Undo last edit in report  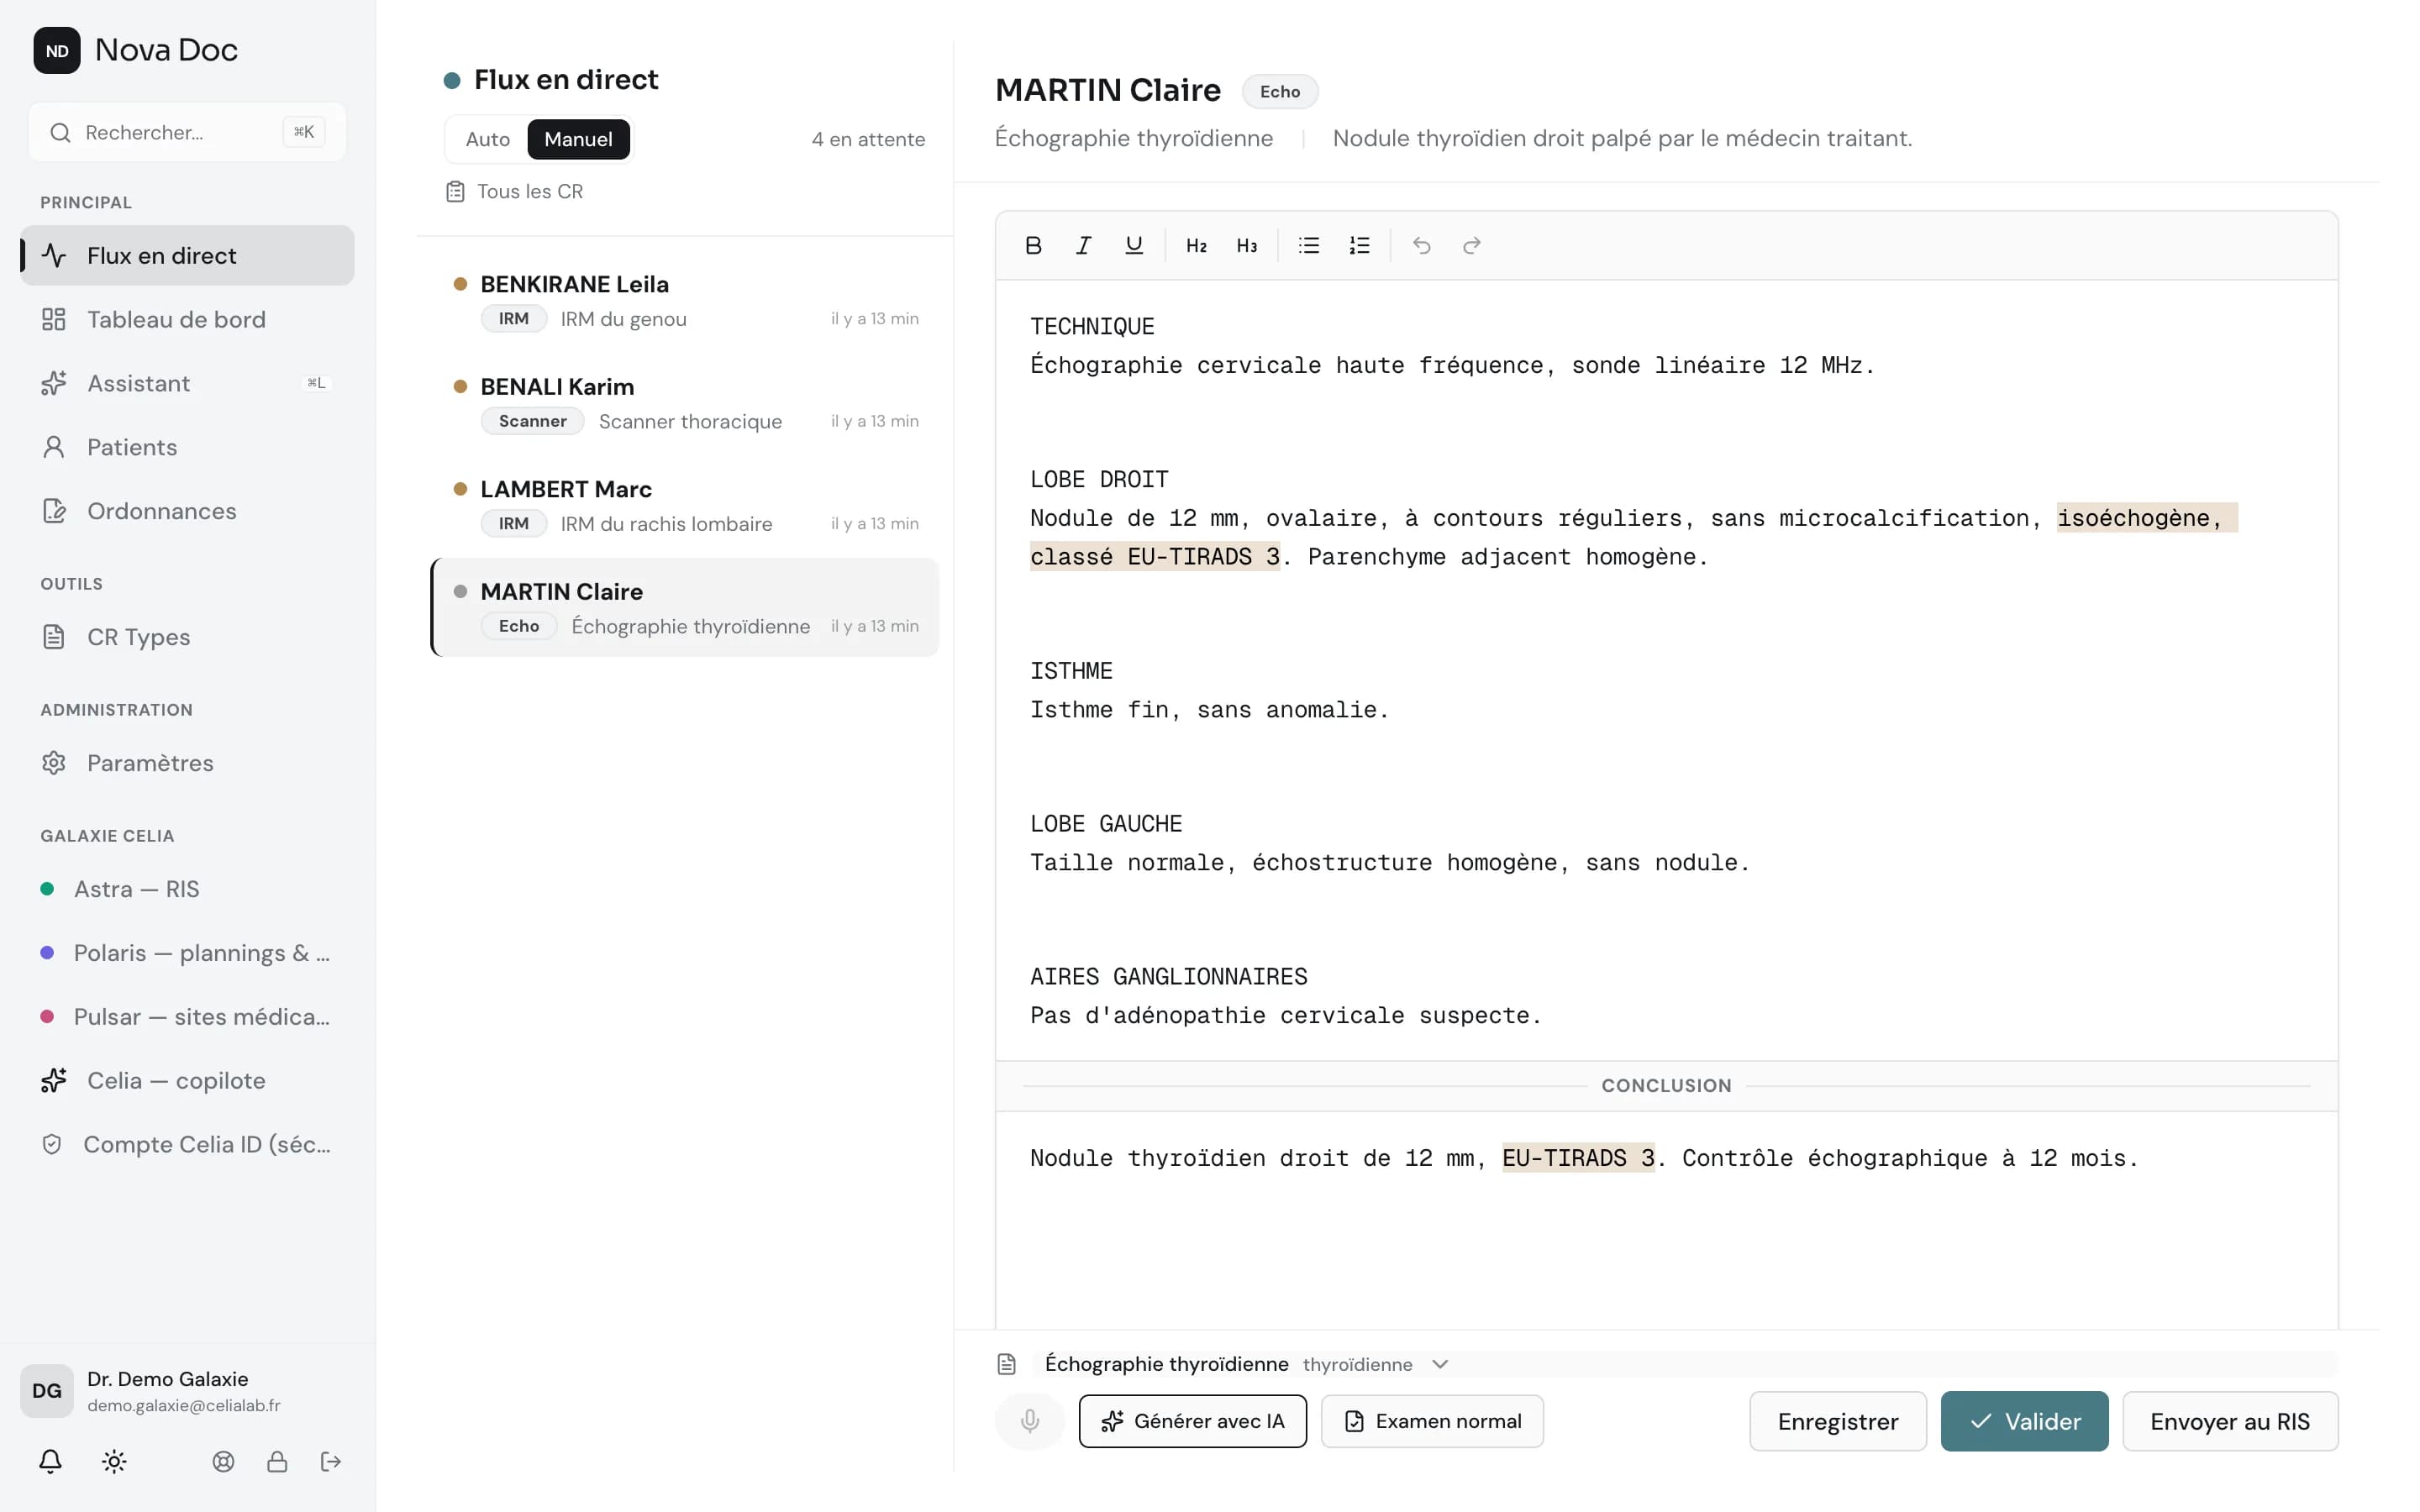pyautogui.click(x=1421, y=245)
